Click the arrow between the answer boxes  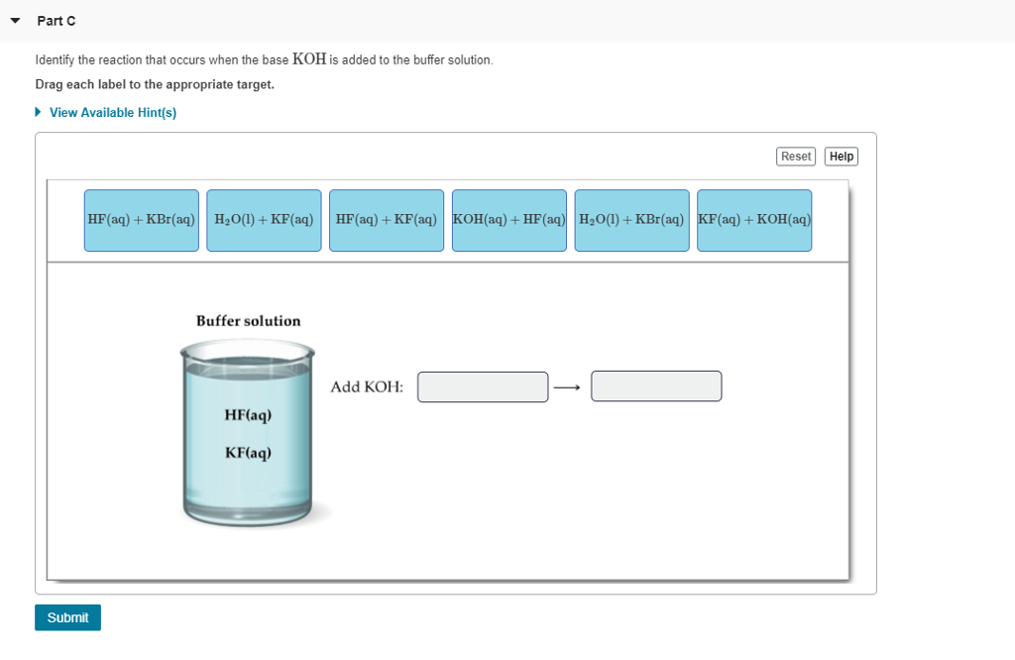pyautogui.click(x=568, y=385)
